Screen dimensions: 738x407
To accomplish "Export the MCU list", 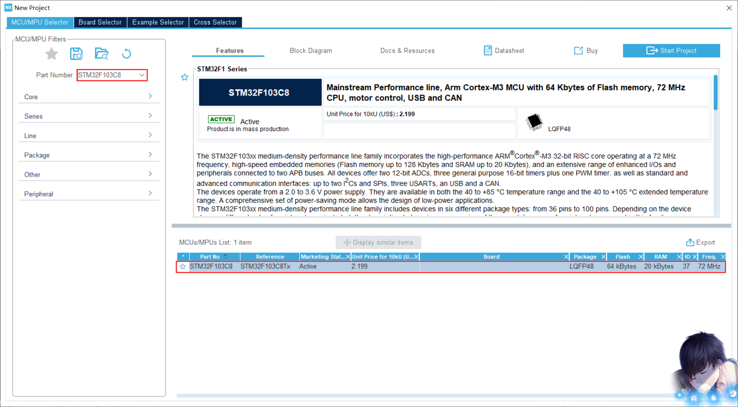I will (x=700, y=242).
